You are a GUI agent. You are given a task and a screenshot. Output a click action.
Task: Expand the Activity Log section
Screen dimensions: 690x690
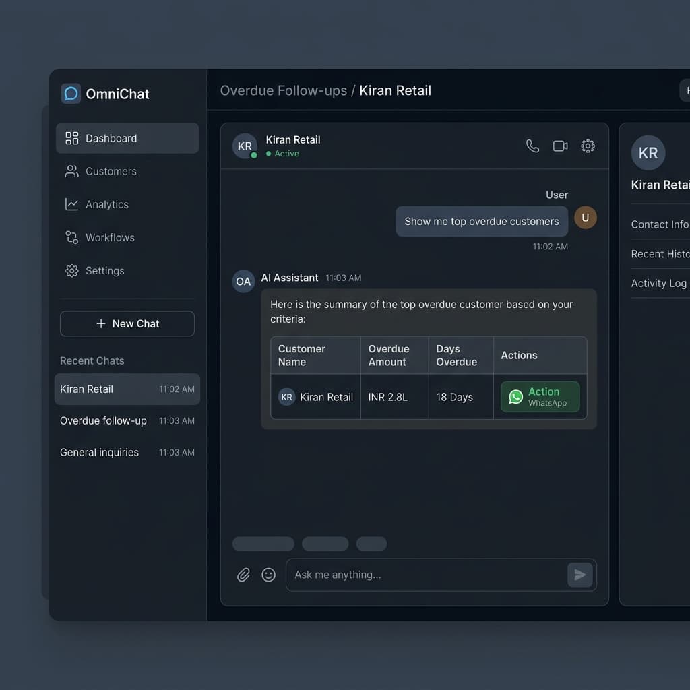[x=660, y=283]
